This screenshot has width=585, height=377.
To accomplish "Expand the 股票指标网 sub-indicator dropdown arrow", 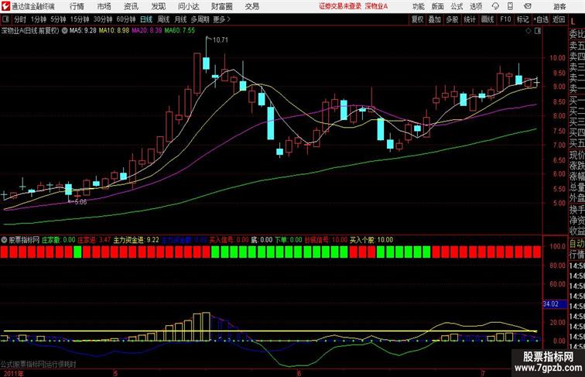I will point(5,240).
